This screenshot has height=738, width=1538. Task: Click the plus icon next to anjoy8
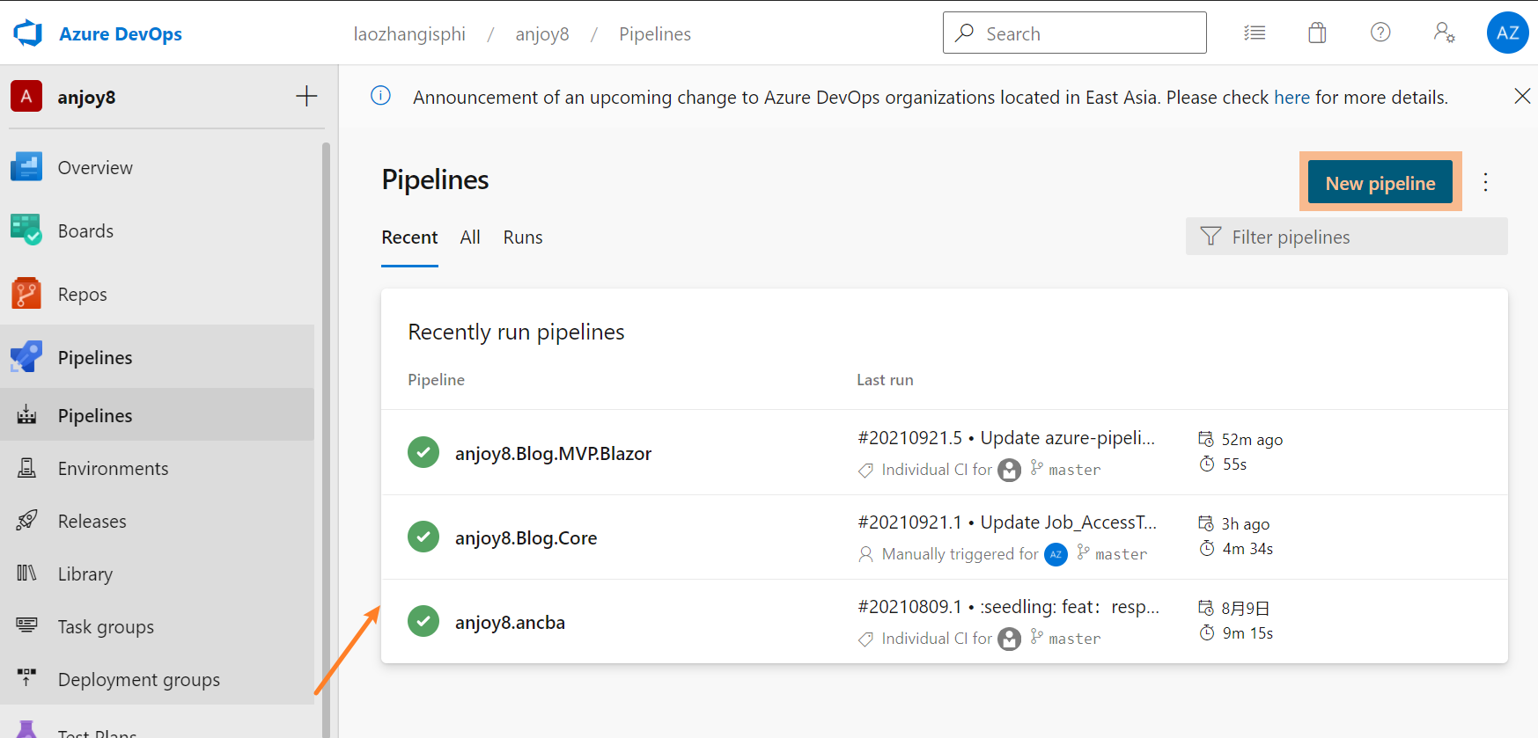[306, 96]
